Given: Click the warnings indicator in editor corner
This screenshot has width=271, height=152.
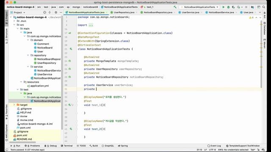Looking at the screenshot, I should (252, 18).
